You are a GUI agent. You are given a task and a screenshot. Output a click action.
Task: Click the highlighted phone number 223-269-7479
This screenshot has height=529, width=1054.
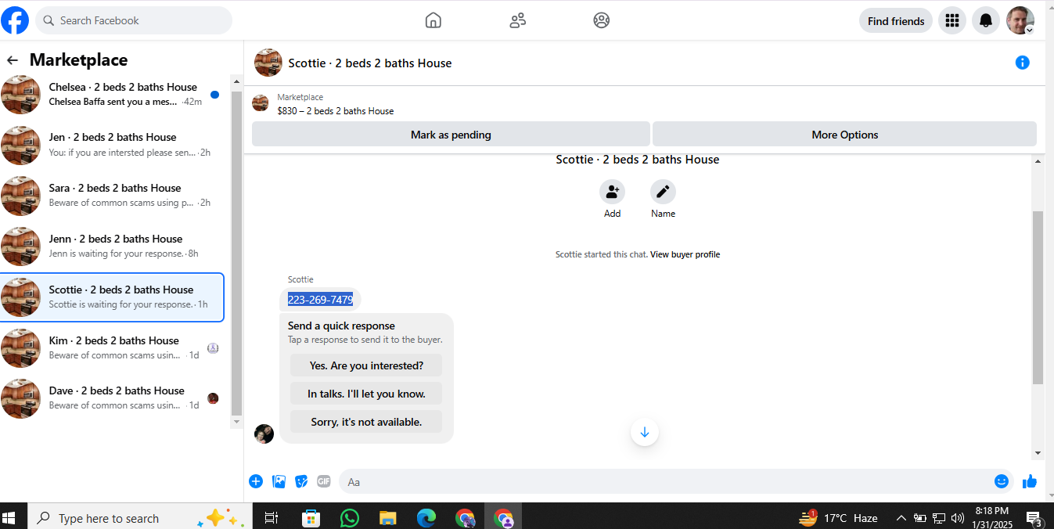point(320,300)
